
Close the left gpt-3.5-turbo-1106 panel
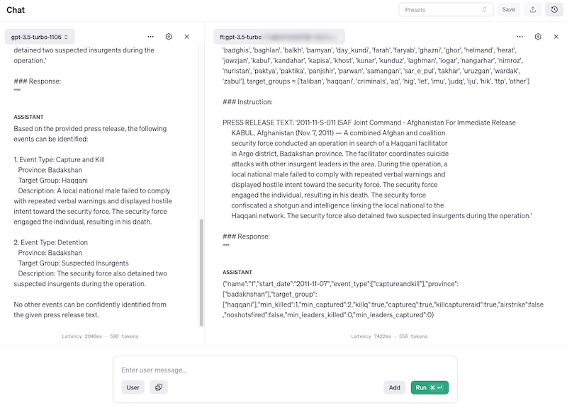coord(187,36)
